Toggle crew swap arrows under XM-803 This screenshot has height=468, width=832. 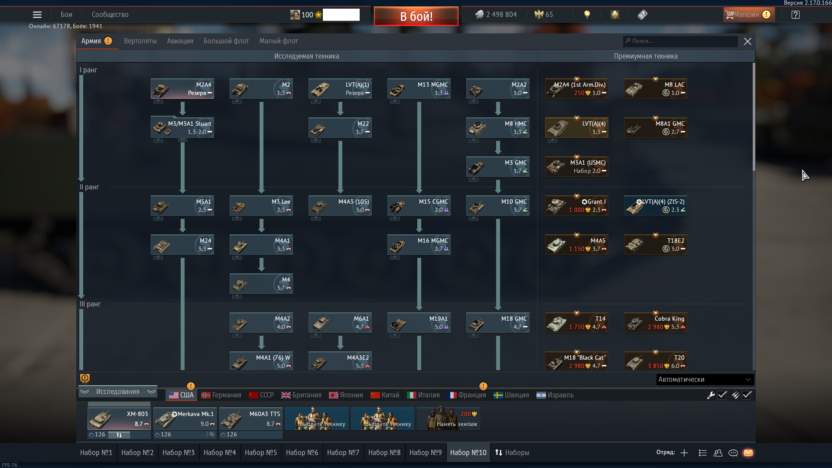[119, 435]
